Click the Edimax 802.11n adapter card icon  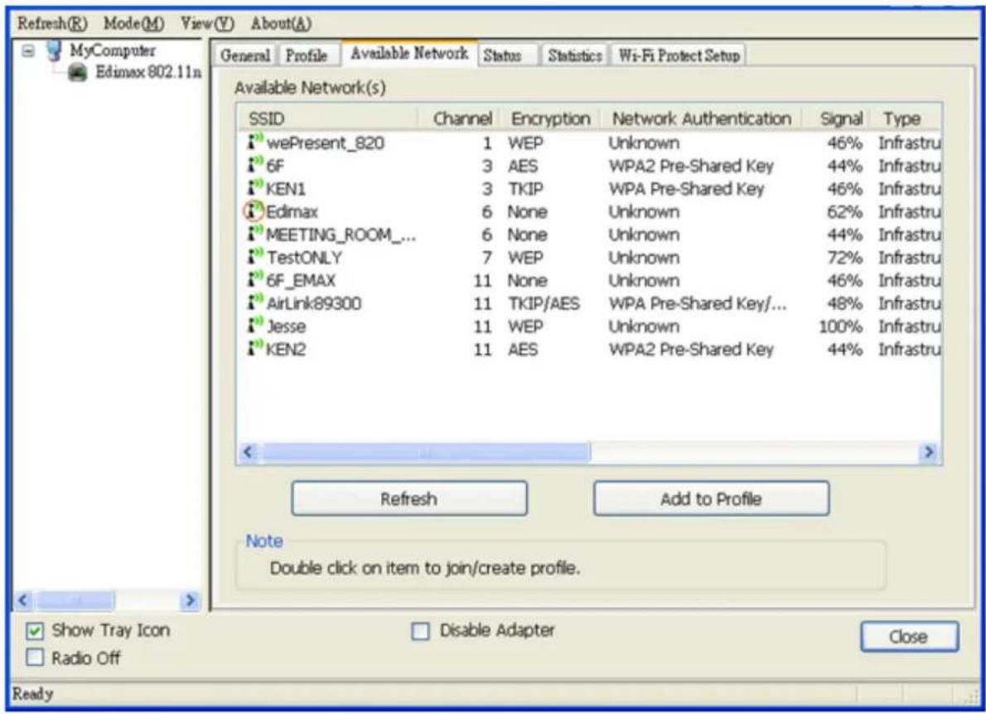click(77, 73)
